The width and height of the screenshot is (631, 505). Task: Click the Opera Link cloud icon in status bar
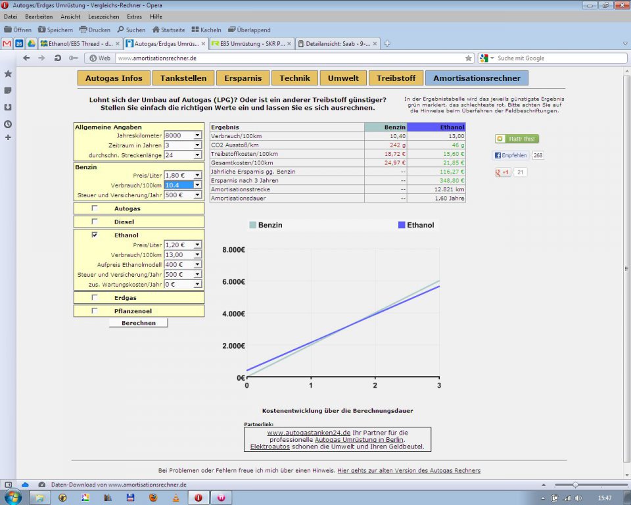point(25,485)
